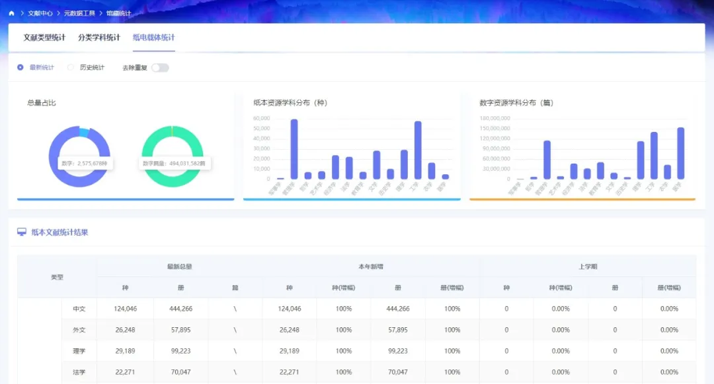The height and width of the screenshot is (384, 714).
Task: Click the 纸本文献统计结果 section heading
Action: (x=59, y=232)
